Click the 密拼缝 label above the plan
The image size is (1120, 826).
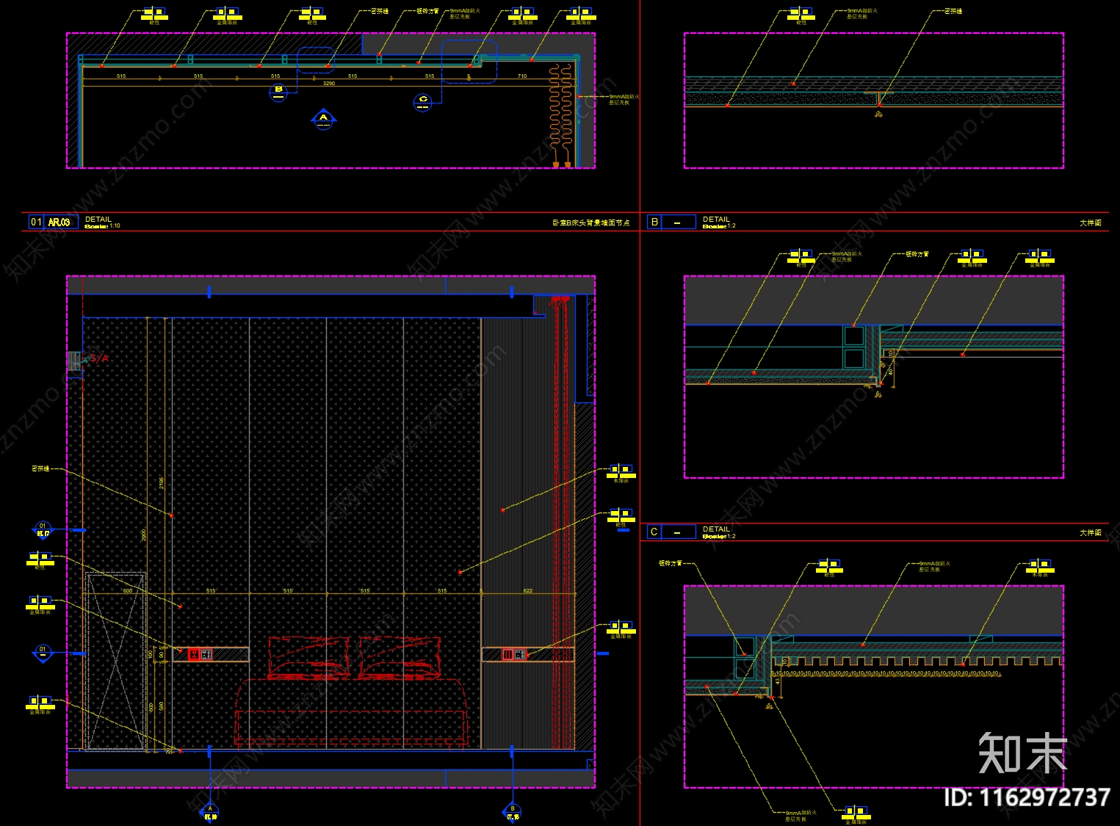coord(380,11)
